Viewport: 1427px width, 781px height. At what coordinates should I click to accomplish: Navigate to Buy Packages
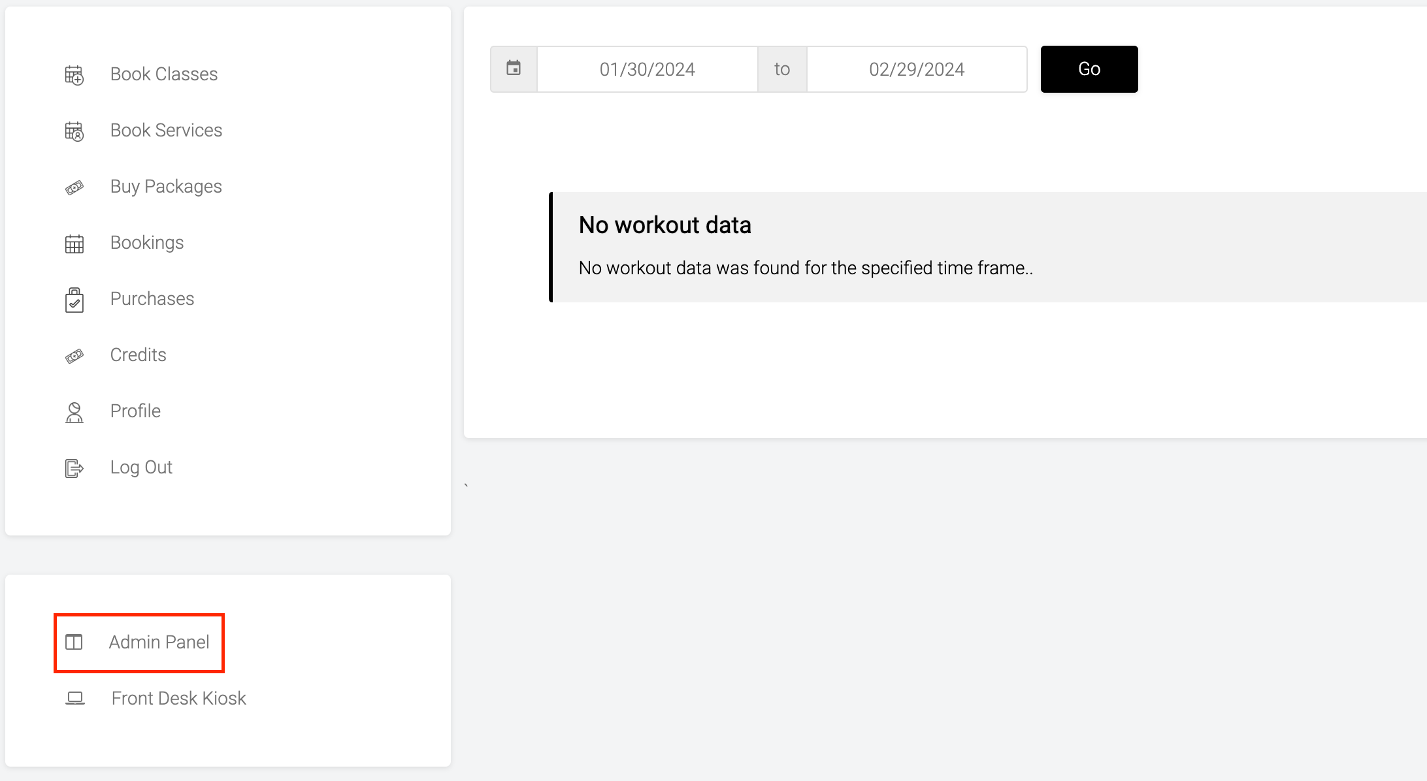[x=165, y=187]
